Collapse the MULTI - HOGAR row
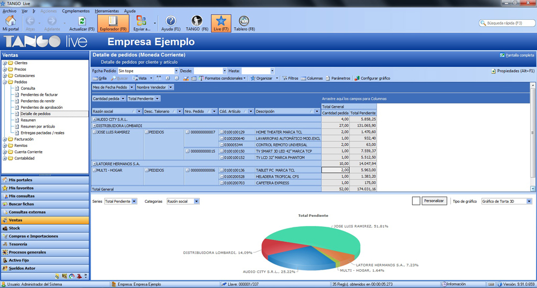This screenshot has height=288, width=537. 94,170
